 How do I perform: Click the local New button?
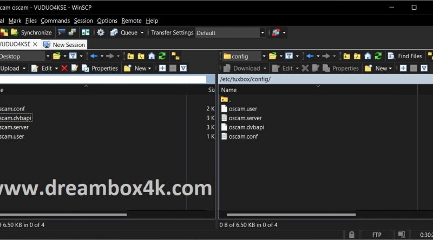[x=135, y=68]
